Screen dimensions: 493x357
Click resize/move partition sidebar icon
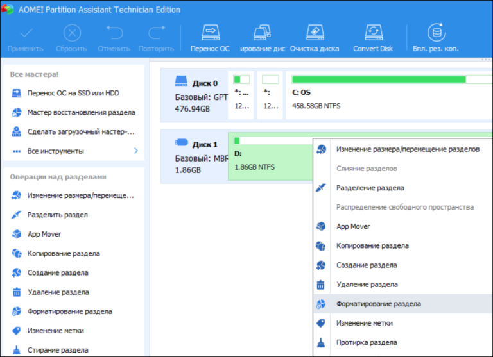click(16, 195)
